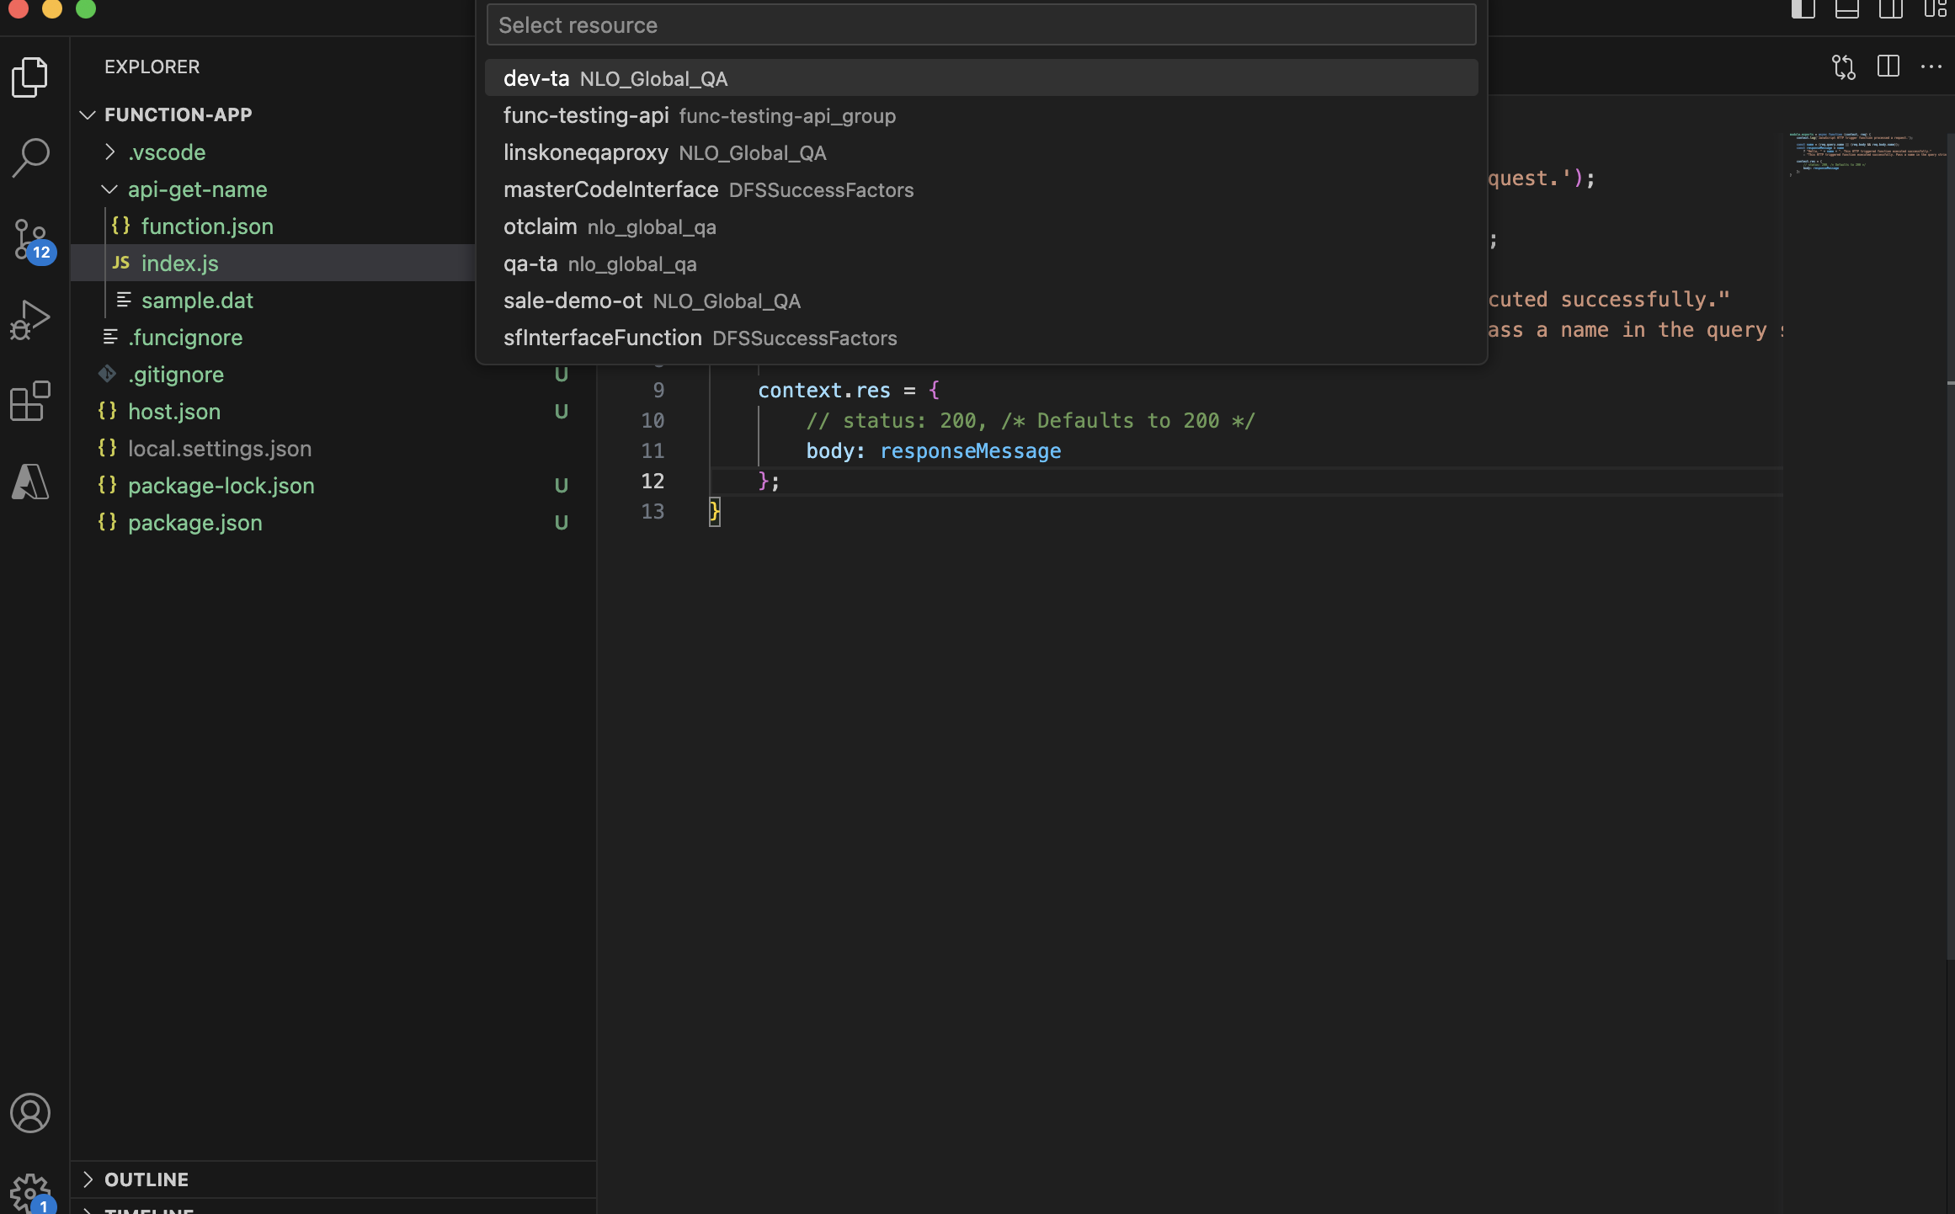Select the qa-ta resource
This screenshot has width=1955, height=1214.
(981, 264)
